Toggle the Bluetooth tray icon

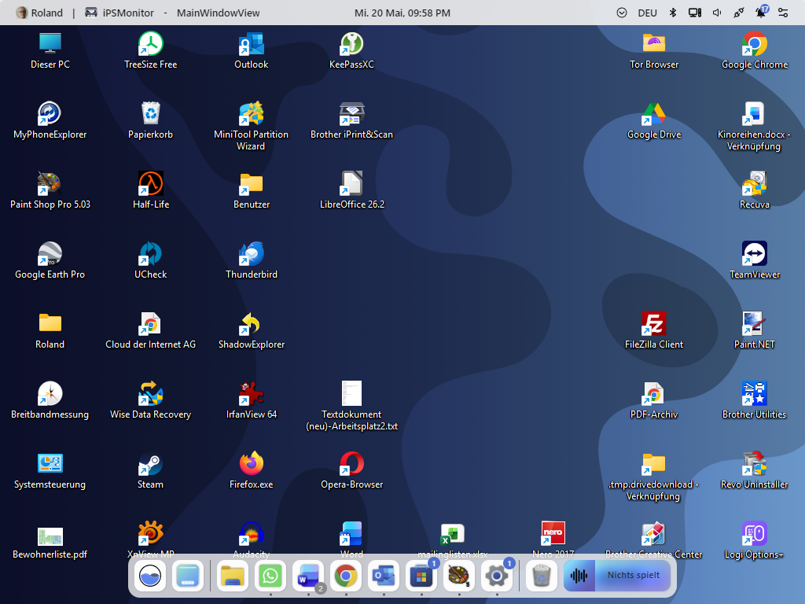[x=673, y=13]
